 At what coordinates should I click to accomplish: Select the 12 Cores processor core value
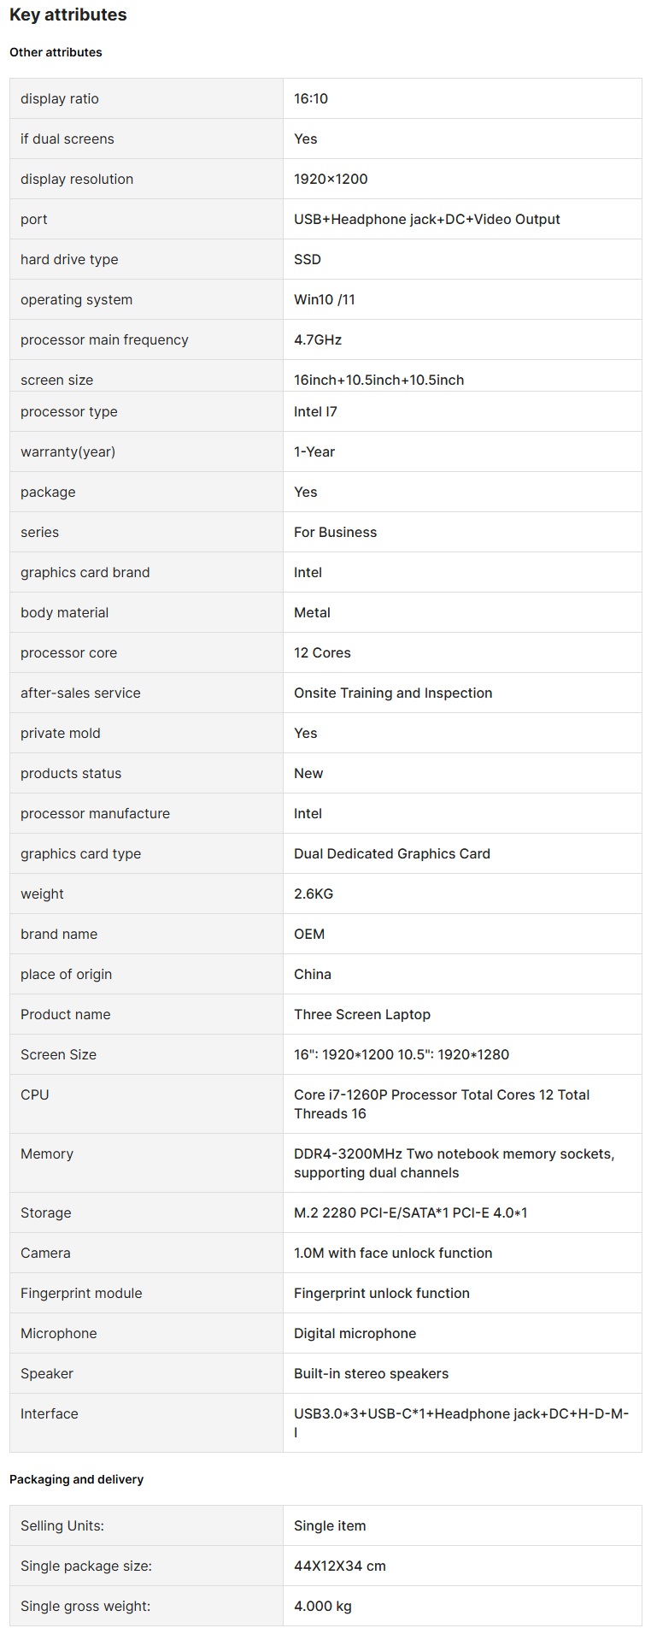tap(322, 652)
